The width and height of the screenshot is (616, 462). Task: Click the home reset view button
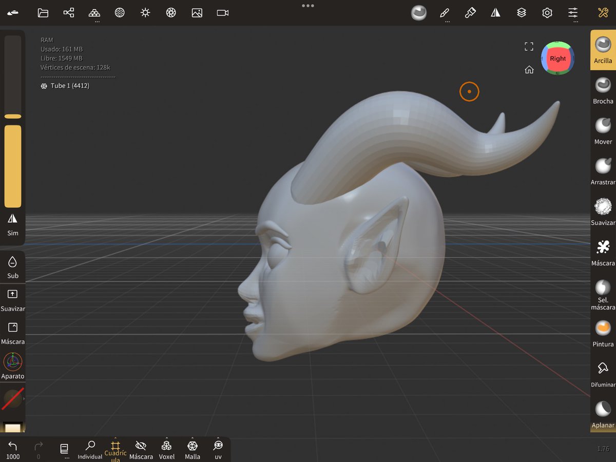[529, 70]
